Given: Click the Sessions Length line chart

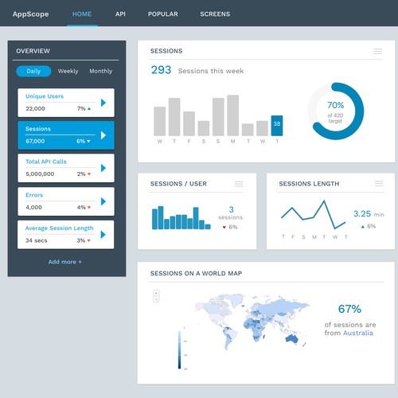Looking at the screenshot, I should 314,215.
